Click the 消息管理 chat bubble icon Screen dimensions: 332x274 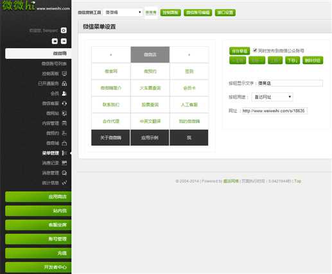[x=64, y=173]
